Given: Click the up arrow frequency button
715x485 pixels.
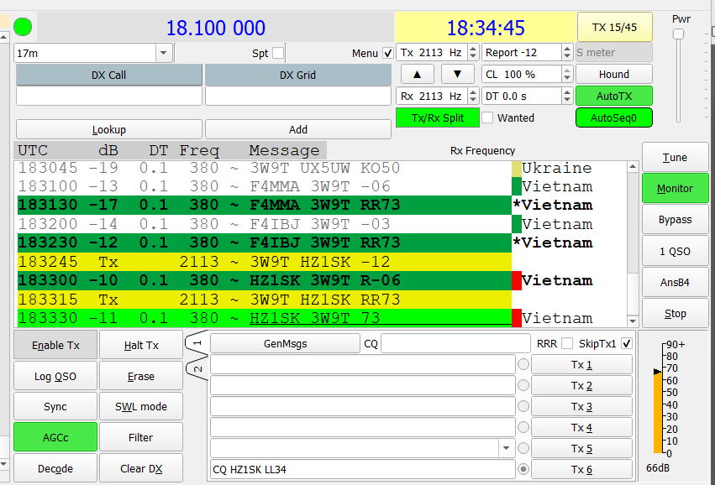Looking at the screenshot, I should [417, 74].
